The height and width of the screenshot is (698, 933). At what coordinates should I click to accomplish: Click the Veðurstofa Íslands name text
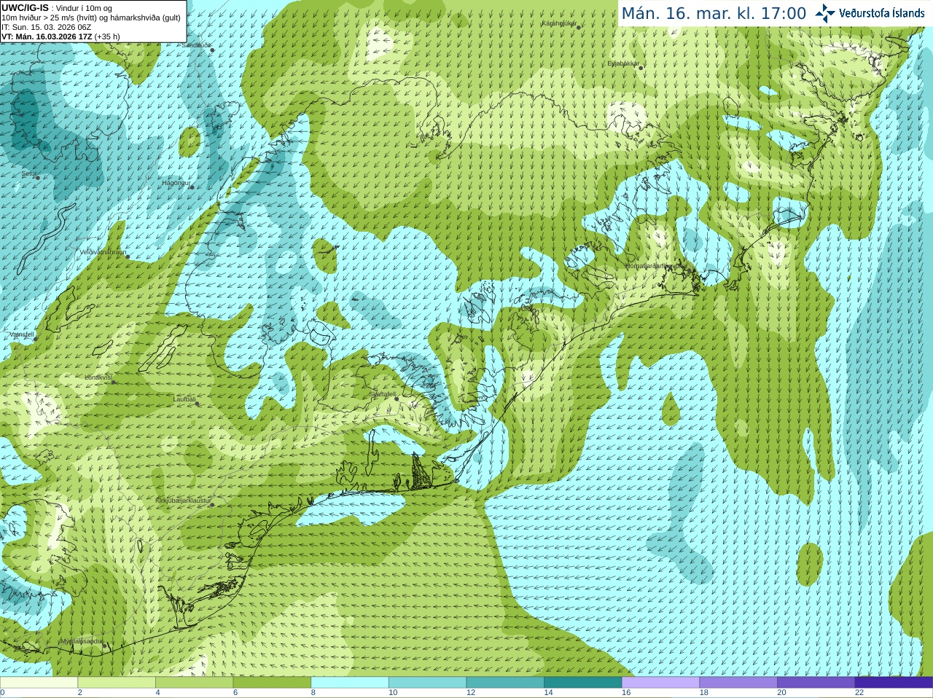882,13
